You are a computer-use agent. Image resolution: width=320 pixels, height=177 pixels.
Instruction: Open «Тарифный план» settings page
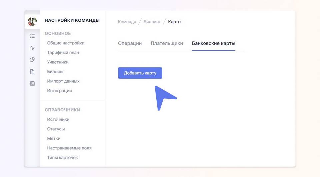[63, 53]
